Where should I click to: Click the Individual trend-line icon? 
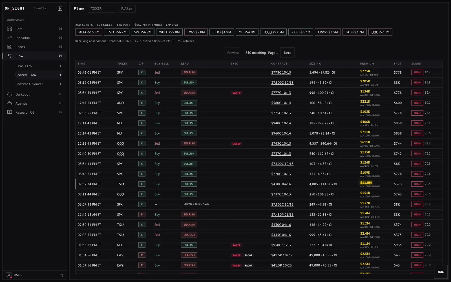(x=10, y=38)
